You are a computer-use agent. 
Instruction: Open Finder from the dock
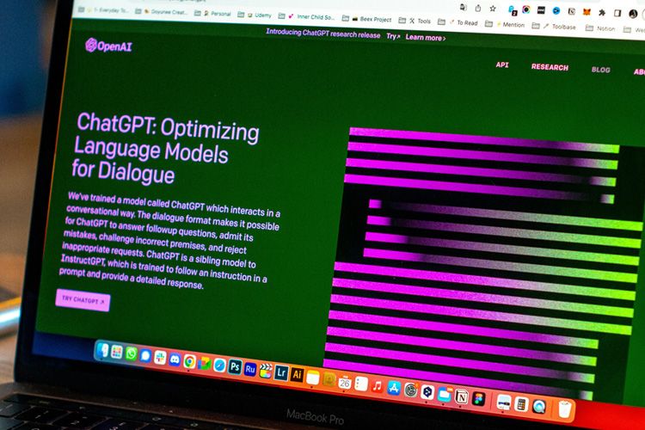(103, 351)
